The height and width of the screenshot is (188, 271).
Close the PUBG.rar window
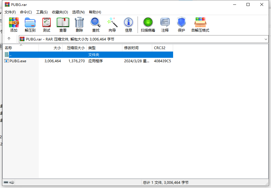(x=262, y=4)
